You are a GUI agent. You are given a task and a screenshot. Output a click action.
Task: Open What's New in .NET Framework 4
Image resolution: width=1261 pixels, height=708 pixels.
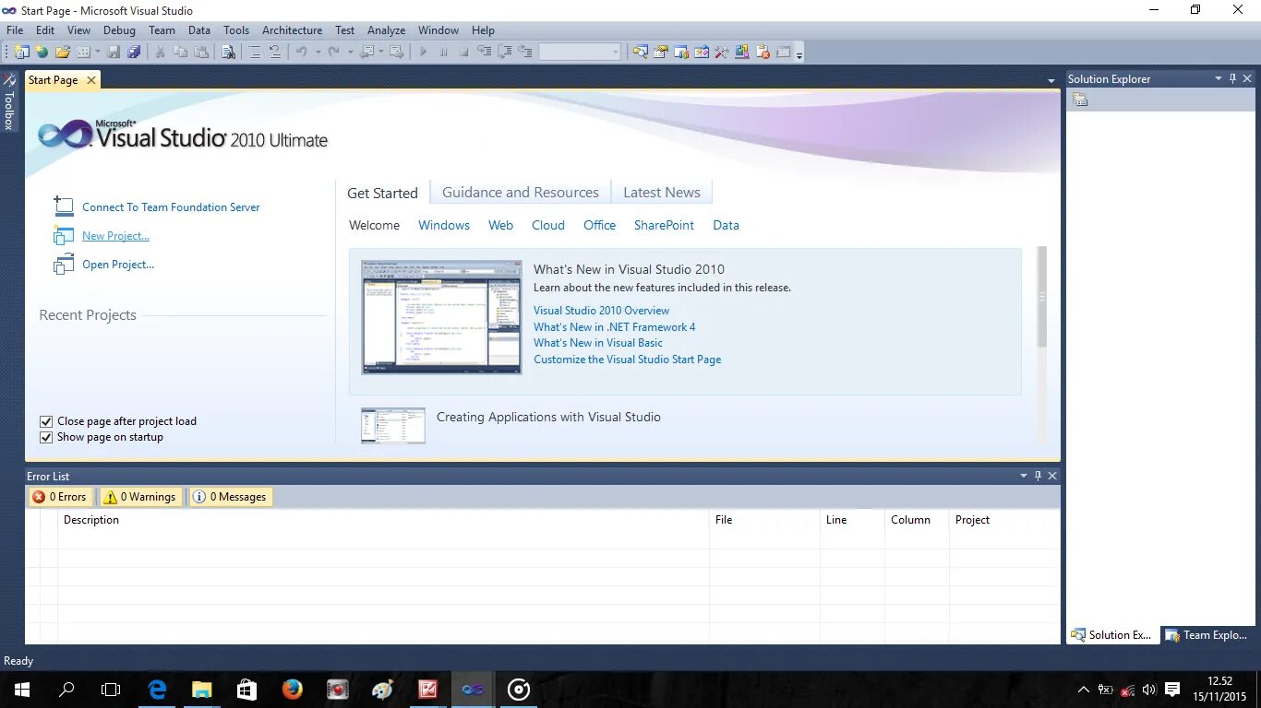pos(615,327)
